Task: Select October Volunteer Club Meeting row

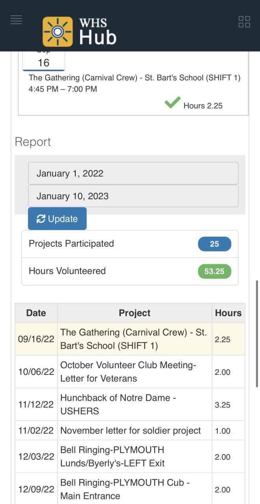Action: coord(134,372)
